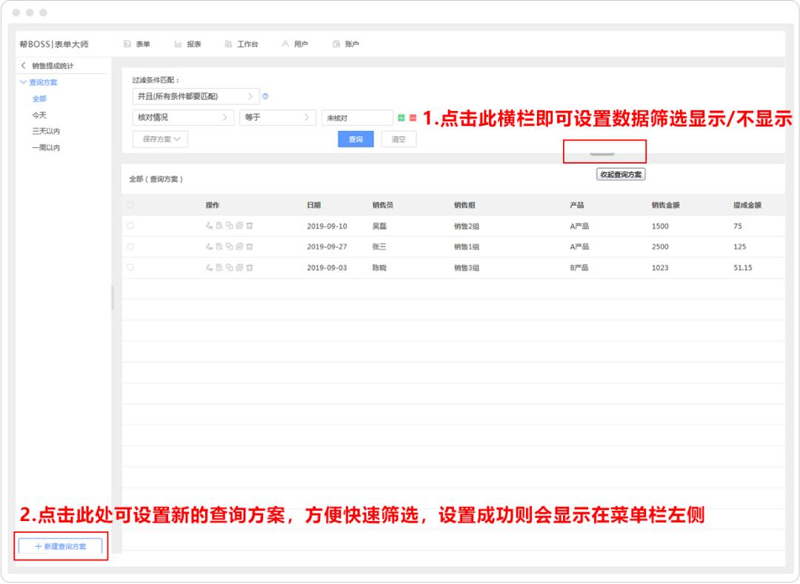
Task: Expand the 保存方案 dropdown
Action: pos(159,138)
